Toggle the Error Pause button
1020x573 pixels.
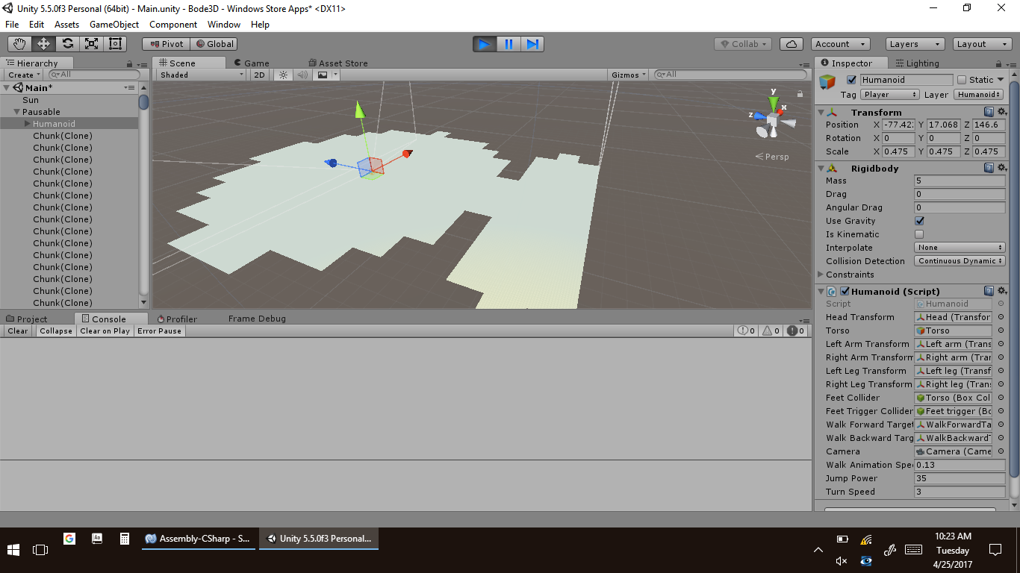[159, 331]
